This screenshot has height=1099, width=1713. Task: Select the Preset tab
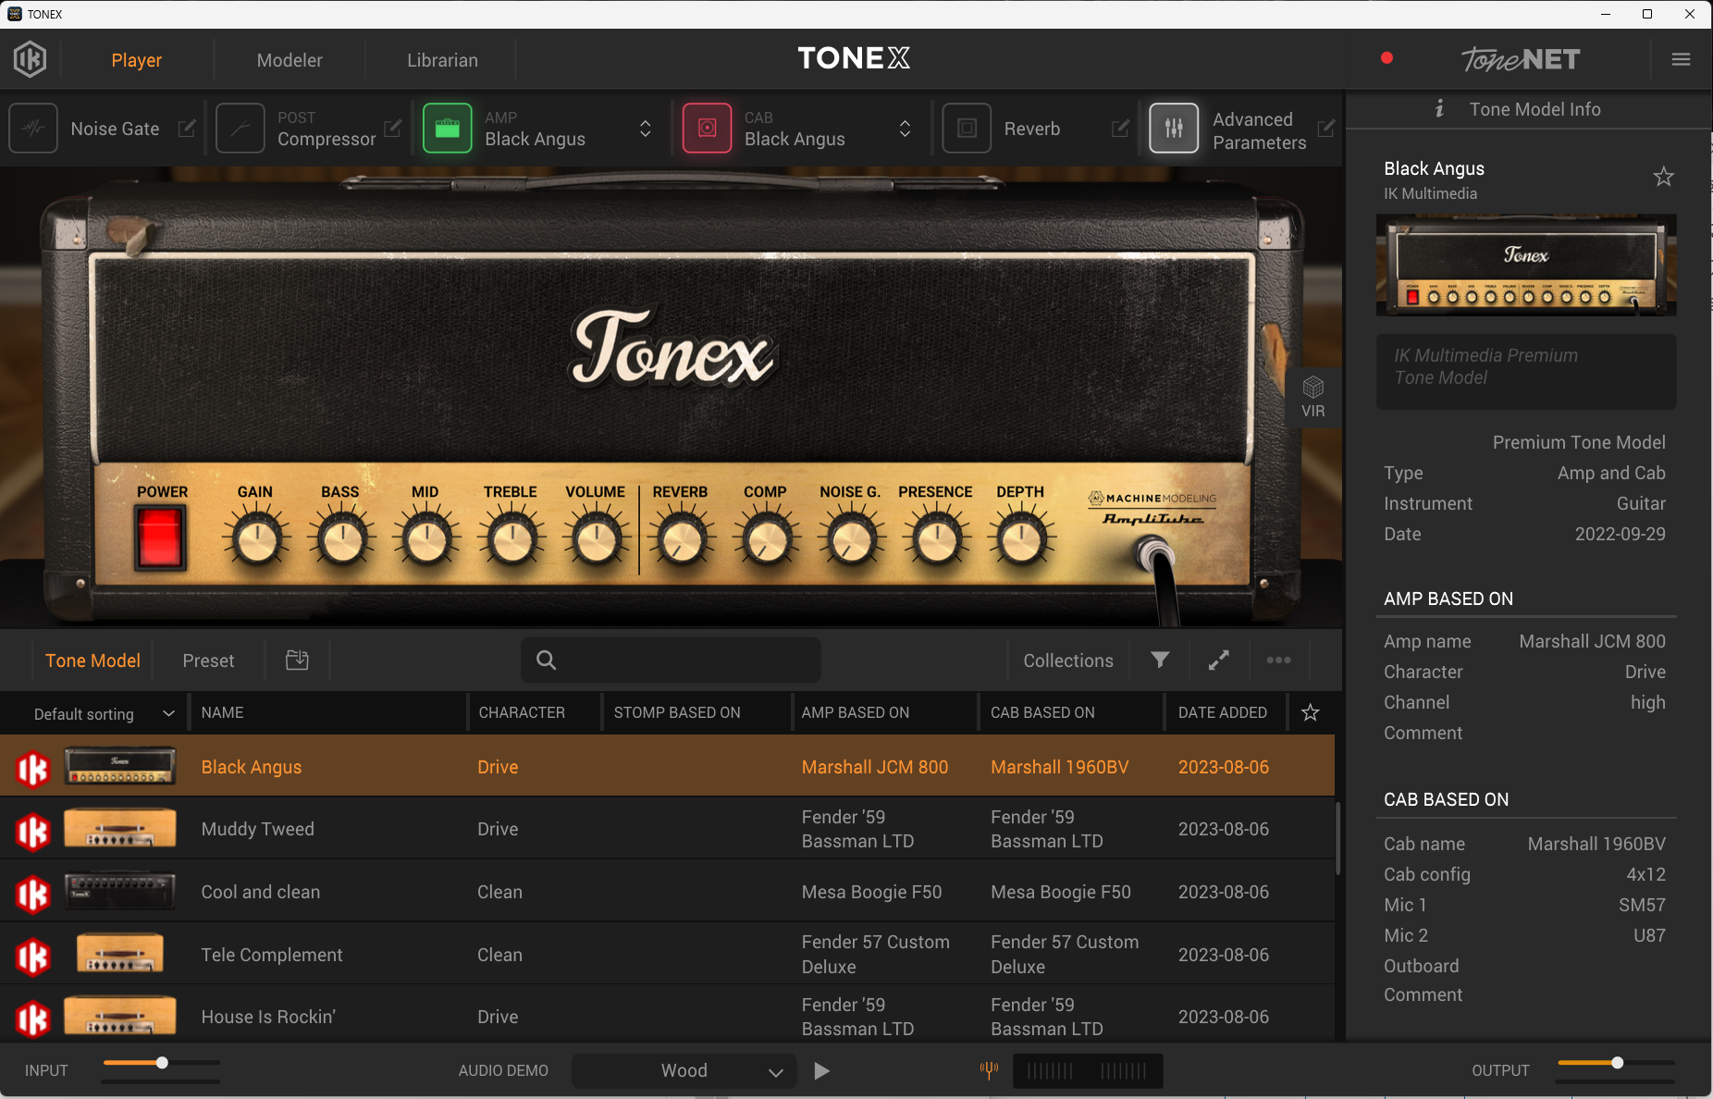coord(208,661)
